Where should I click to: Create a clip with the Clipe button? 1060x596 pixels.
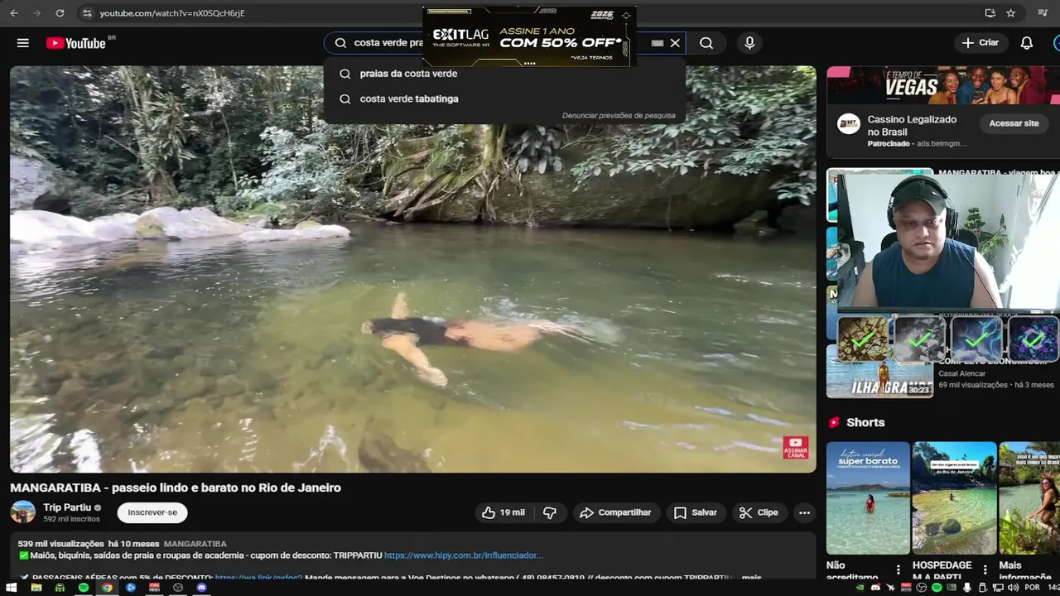(759, 512)
